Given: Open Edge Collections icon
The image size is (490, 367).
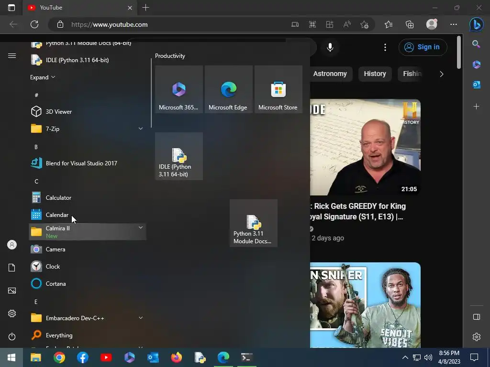Looking at the screenshot, I should pos(410,24).
